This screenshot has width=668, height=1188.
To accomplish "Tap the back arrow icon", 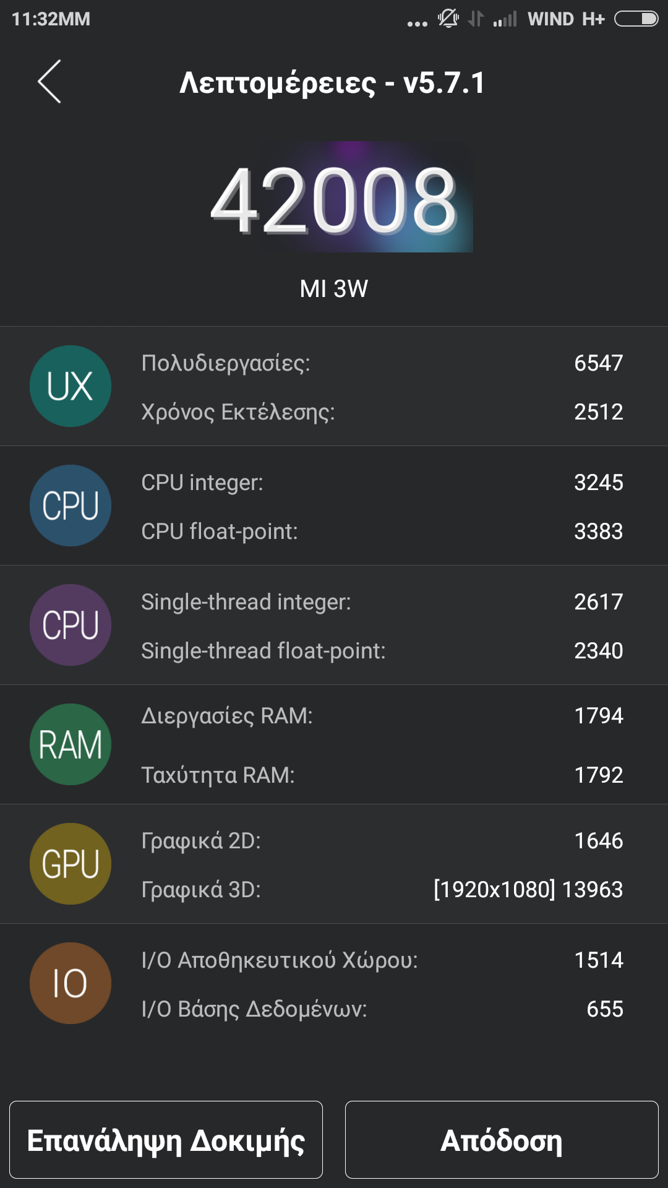I will point(49,82).
